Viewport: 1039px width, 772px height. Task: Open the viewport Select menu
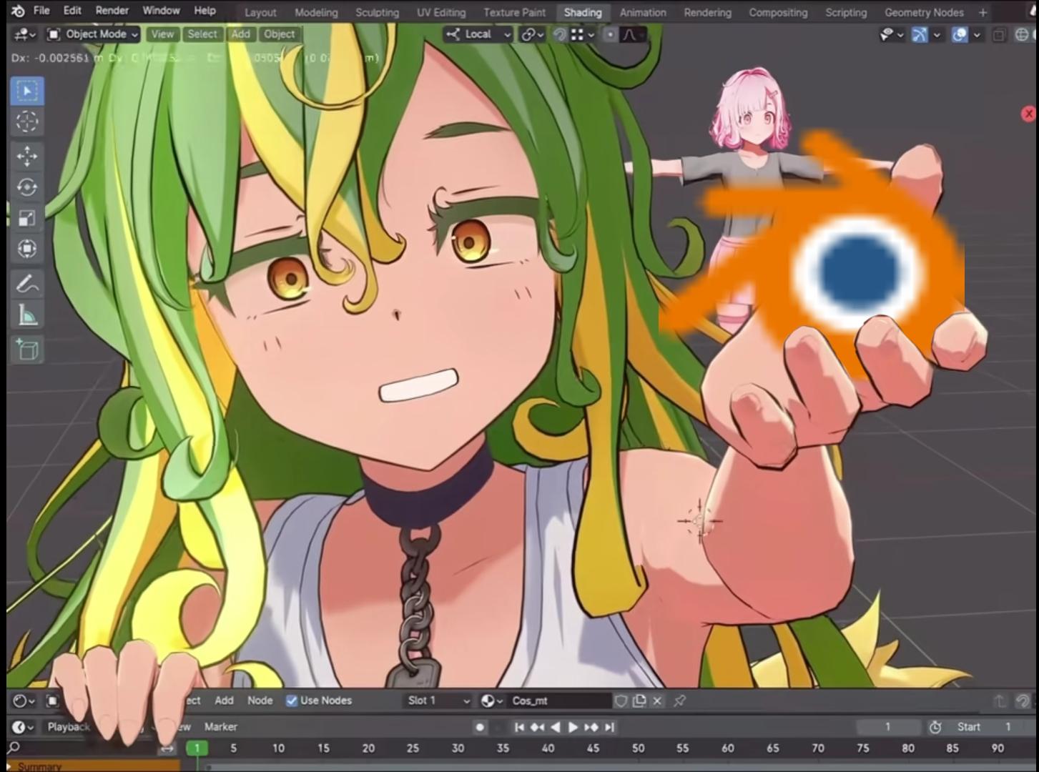click(202, 34)
